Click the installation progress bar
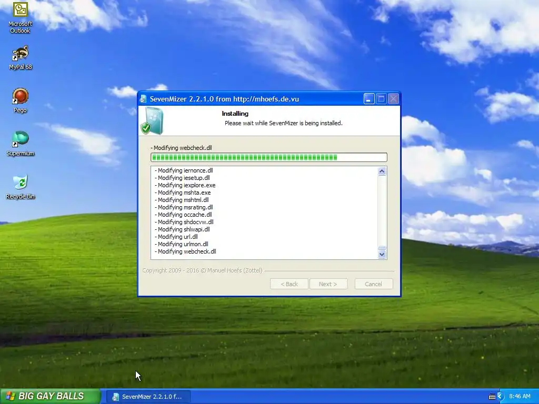The height and width of the screenshot is (404, 539). coord(269,157)
